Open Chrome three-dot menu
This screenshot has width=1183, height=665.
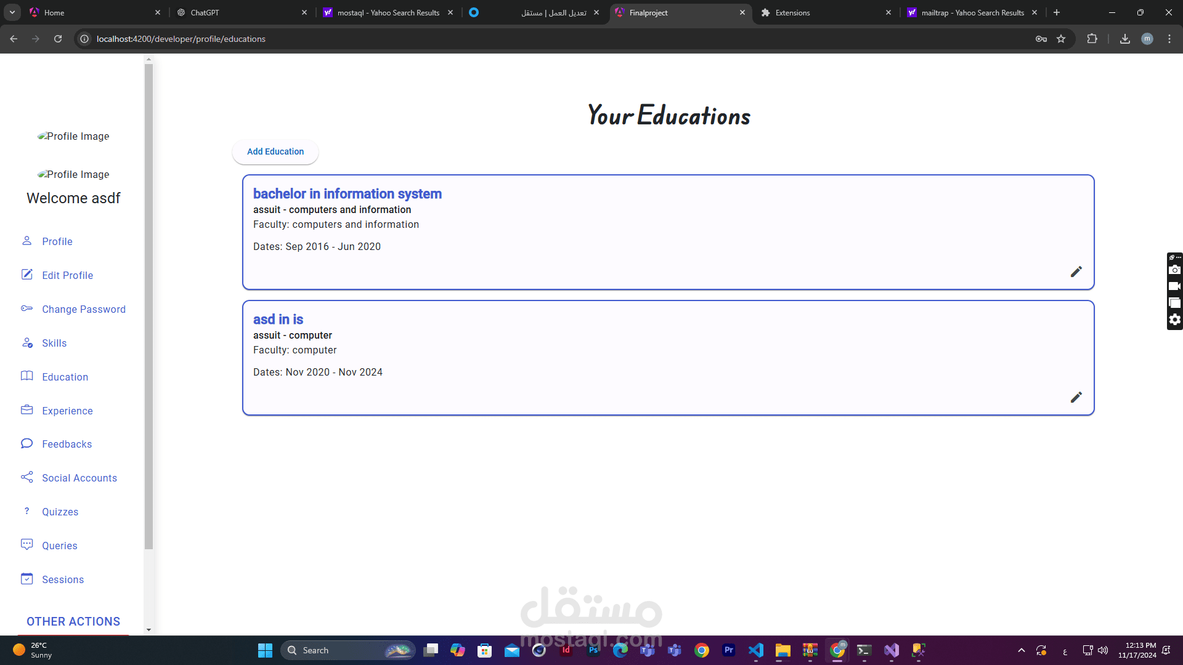[x=1169, y=39]
